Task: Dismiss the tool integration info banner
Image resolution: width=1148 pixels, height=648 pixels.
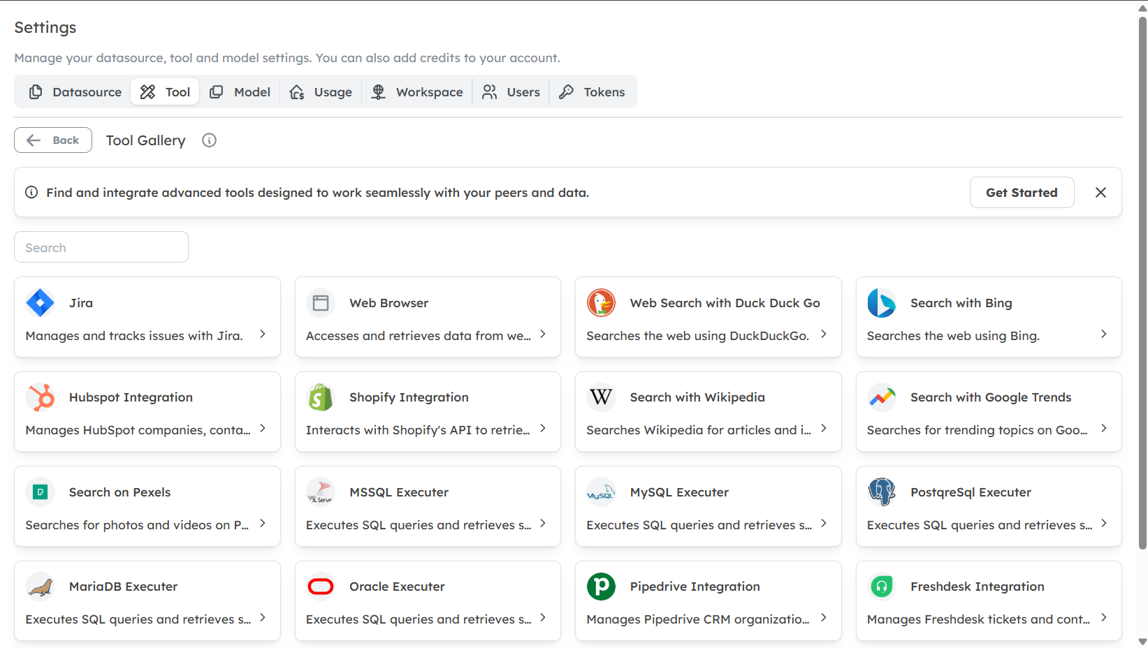Action: [1100, 192]
